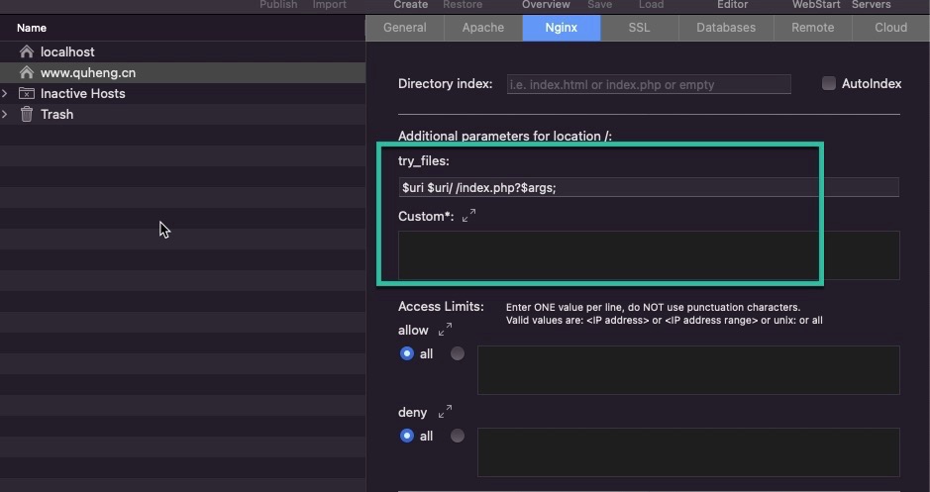Viewport: 930px width, 492px height.
Task: Click the Directory index input field
Action: tap(649, 84)
